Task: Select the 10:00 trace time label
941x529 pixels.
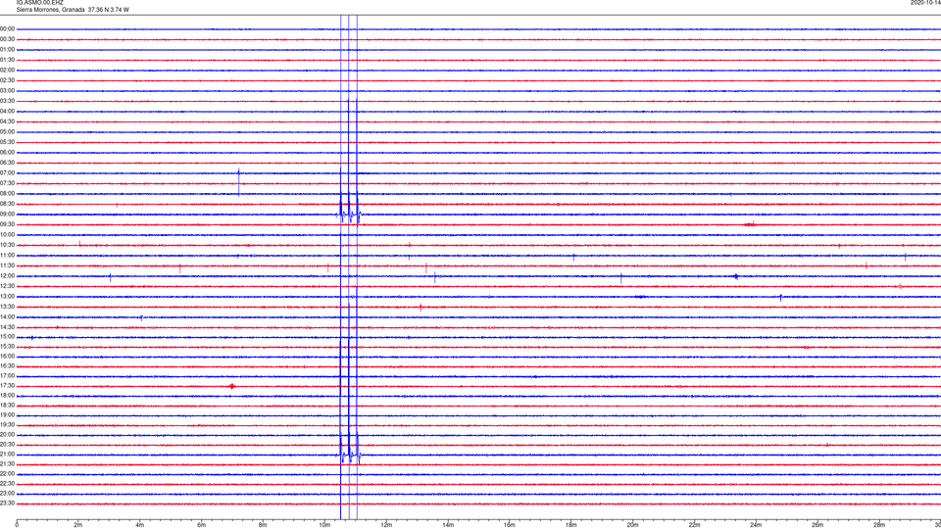Action: click(x=7, y=234)
